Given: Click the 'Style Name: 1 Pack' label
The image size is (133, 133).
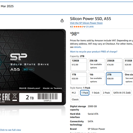Looking at the screenshot, I should (80, 88).
